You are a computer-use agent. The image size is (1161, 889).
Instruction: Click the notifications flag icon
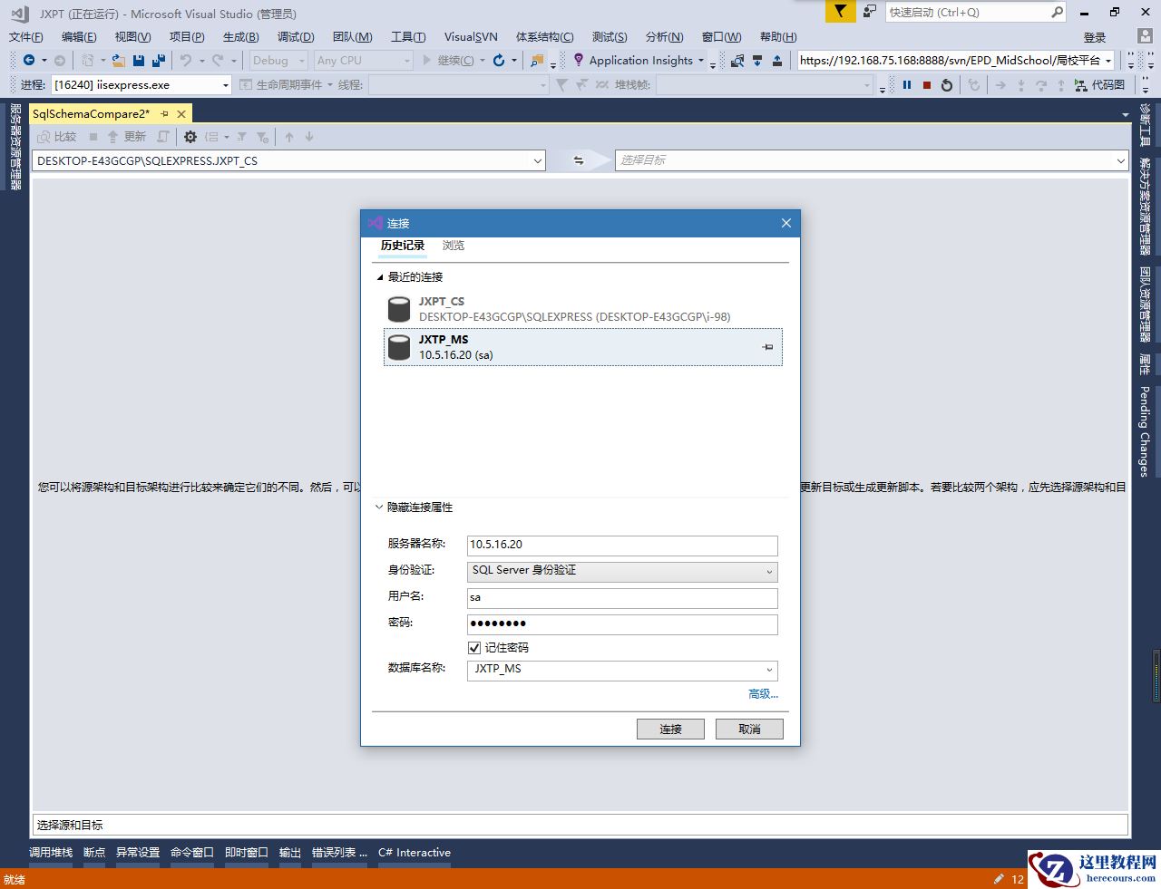coord(841,12)
